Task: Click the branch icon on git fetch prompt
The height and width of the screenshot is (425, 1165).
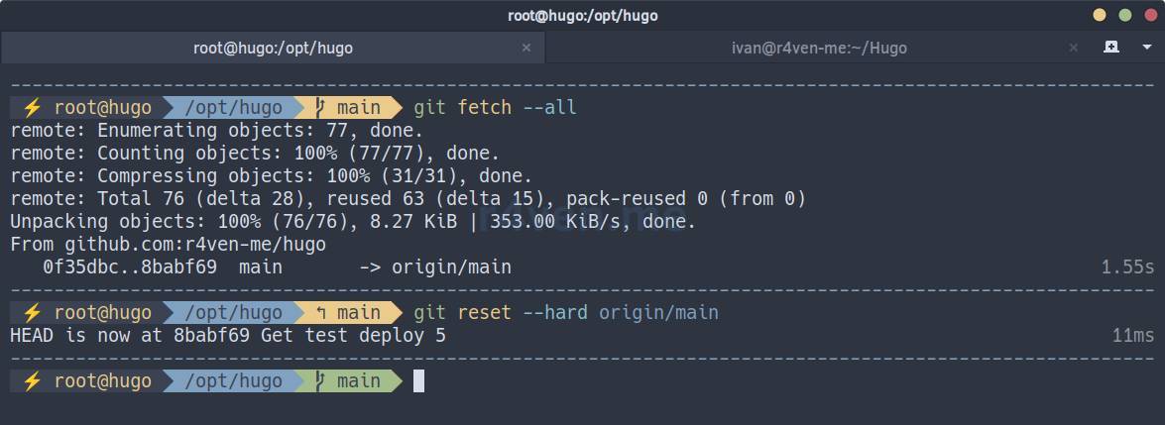Action: [318, 107]
